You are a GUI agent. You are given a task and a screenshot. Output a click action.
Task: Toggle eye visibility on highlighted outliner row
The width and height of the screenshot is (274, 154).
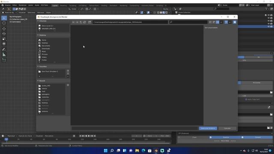click(268, 27)
